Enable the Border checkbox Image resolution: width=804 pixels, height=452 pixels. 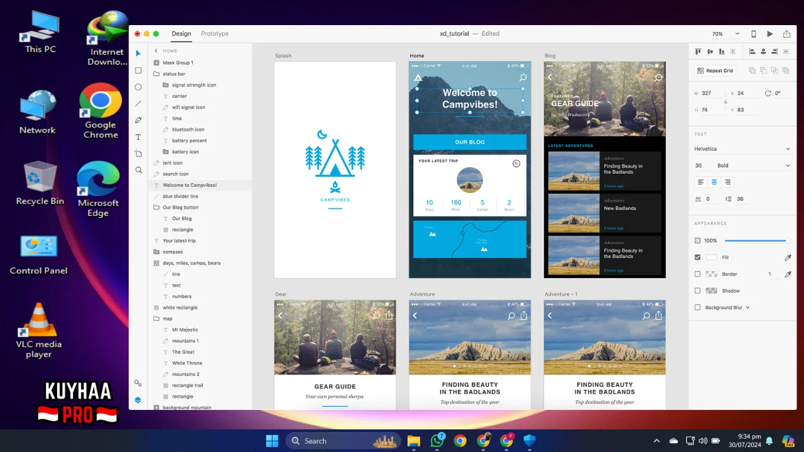pos(697,274)
